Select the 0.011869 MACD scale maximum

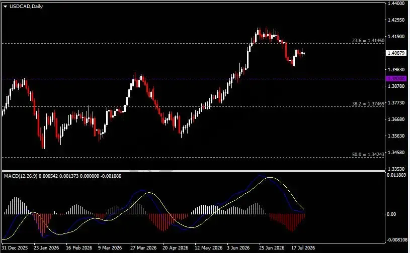(x=396, y=175)
